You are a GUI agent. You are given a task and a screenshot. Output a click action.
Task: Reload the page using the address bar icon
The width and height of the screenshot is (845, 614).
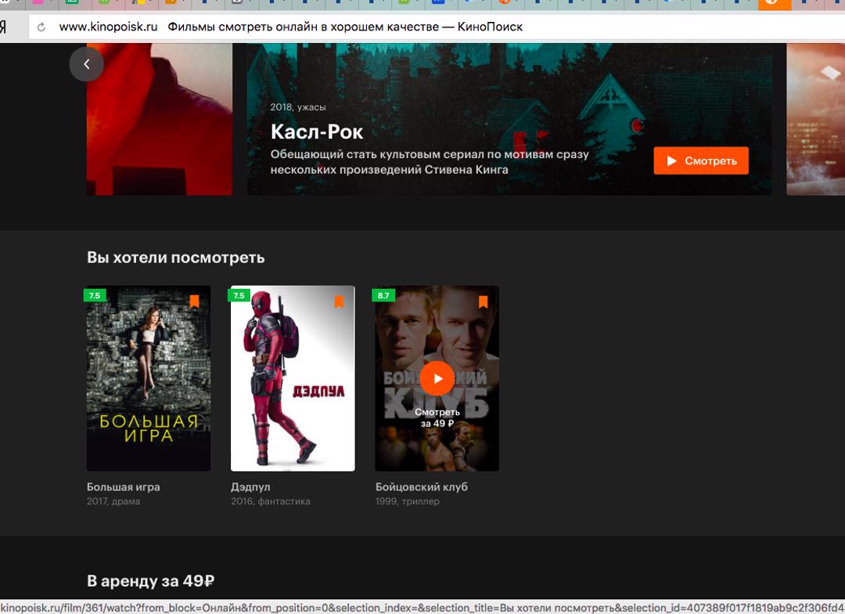coord(41,27)
